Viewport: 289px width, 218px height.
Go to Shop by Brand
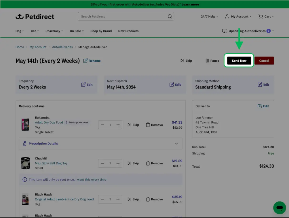[101, 31]
